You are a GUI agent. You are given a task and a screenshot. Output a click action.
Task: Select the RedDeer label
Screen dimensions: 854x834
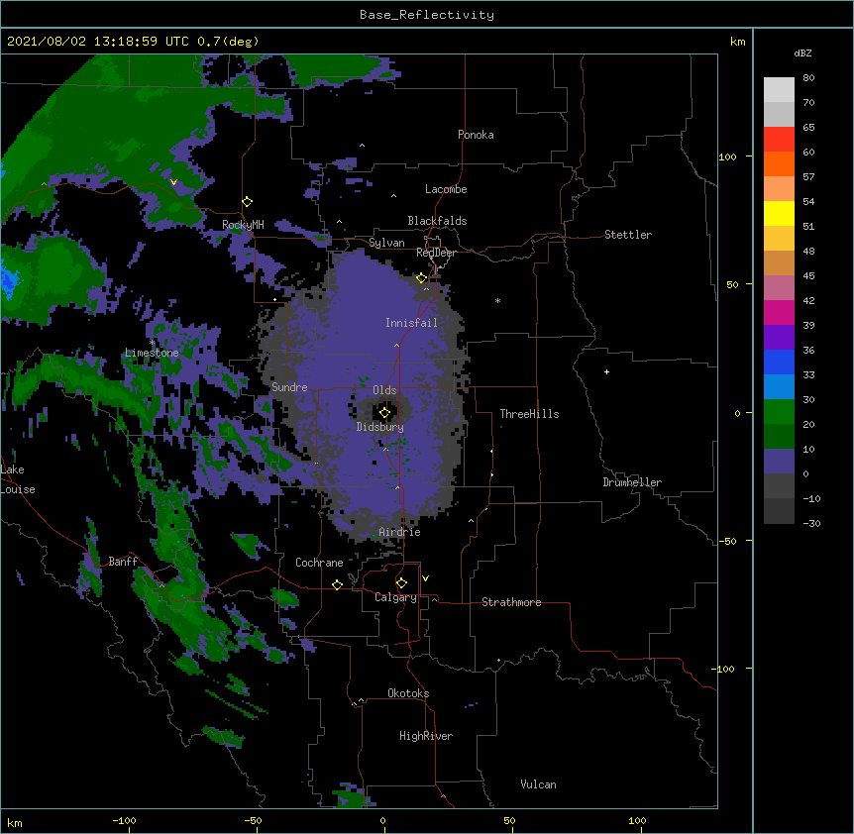coord(436,253)
